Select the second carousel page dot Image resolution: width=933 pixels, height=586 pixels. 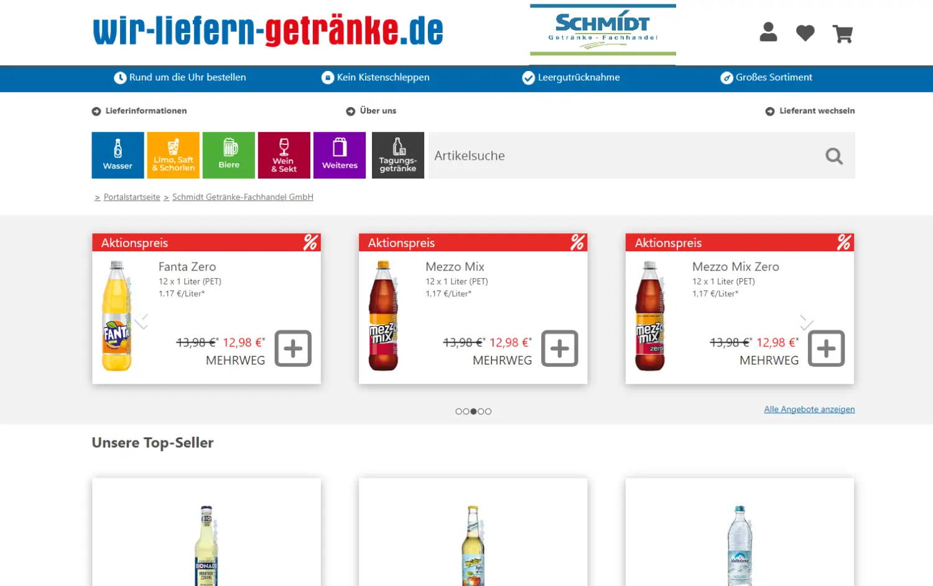pos(466,411)
